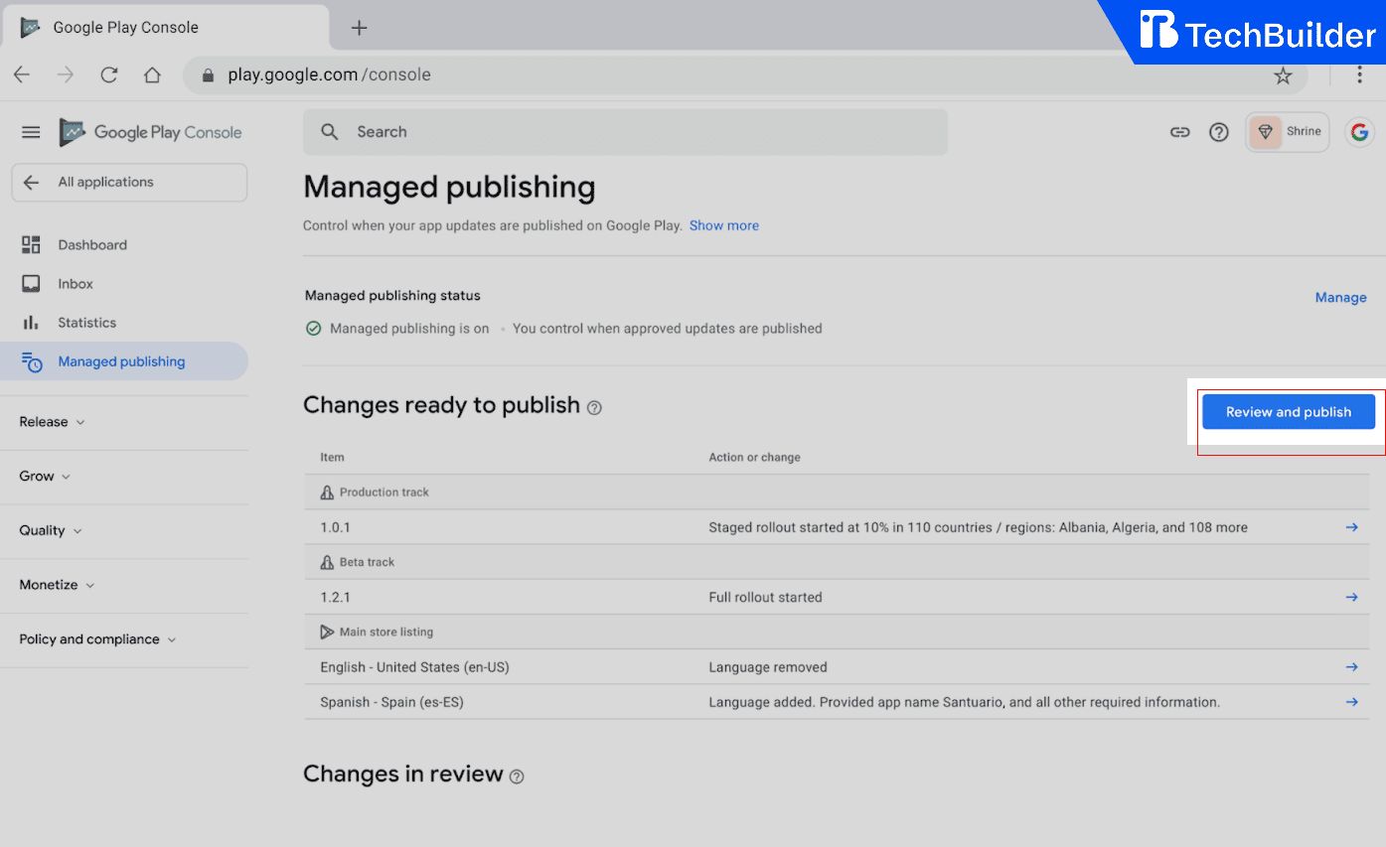
Task: Open the hamburger navigation menu
Action: 31,131
